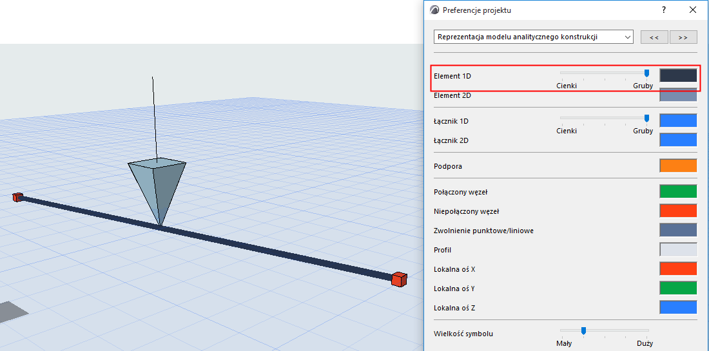Click the Profil label

[x=443, y=250]
